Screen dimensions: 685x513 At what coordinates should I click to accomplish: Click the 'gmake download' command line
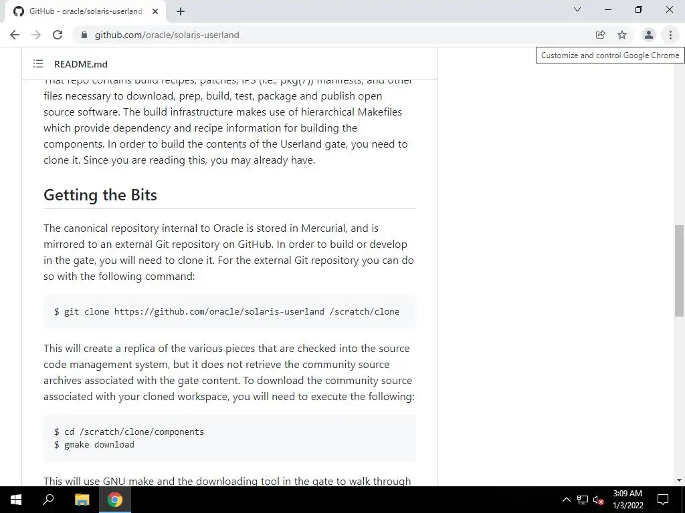(94, 444)
